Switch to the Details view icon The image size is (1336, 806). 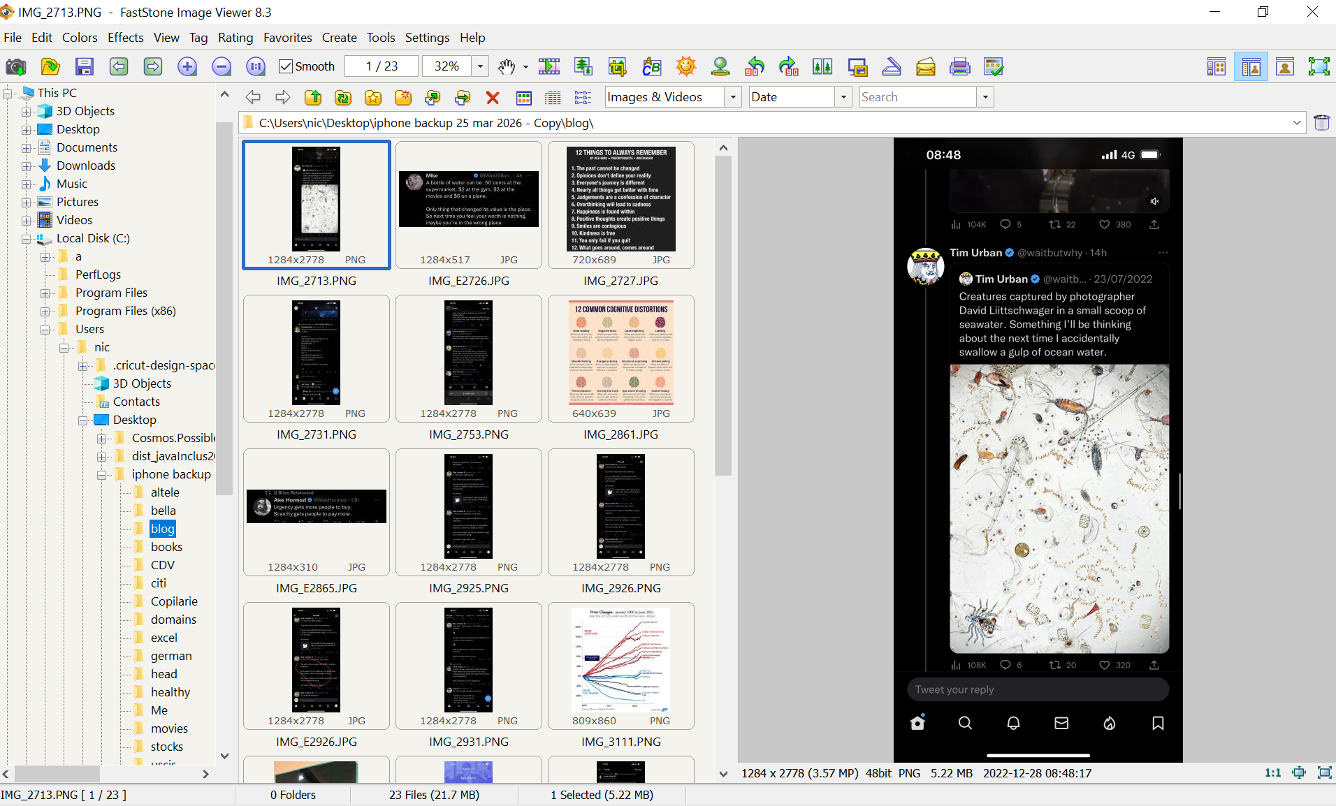pos(553,97)
